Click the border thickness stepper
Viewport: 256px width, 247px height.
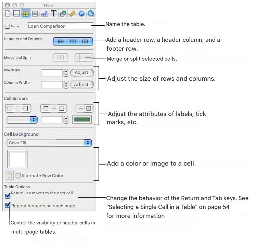pyautogui.click(x=66, y=120)
